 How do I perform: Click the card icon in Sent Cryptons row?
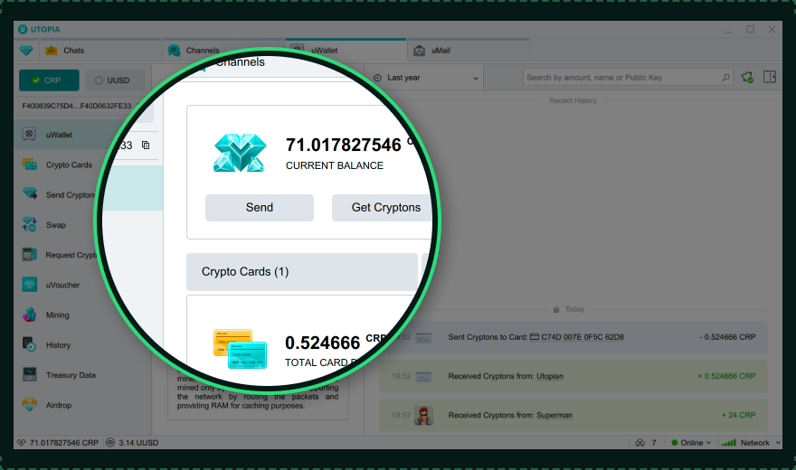(423, 338)
